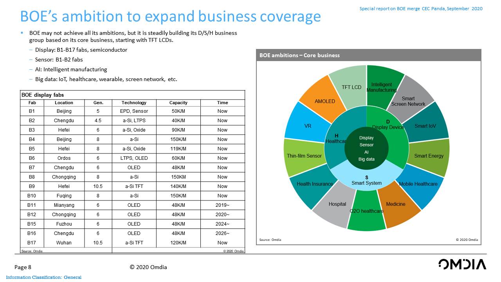Click the 'B9' fab cell
The width and height of the screenshot is (501, 282).
(32, 186)
